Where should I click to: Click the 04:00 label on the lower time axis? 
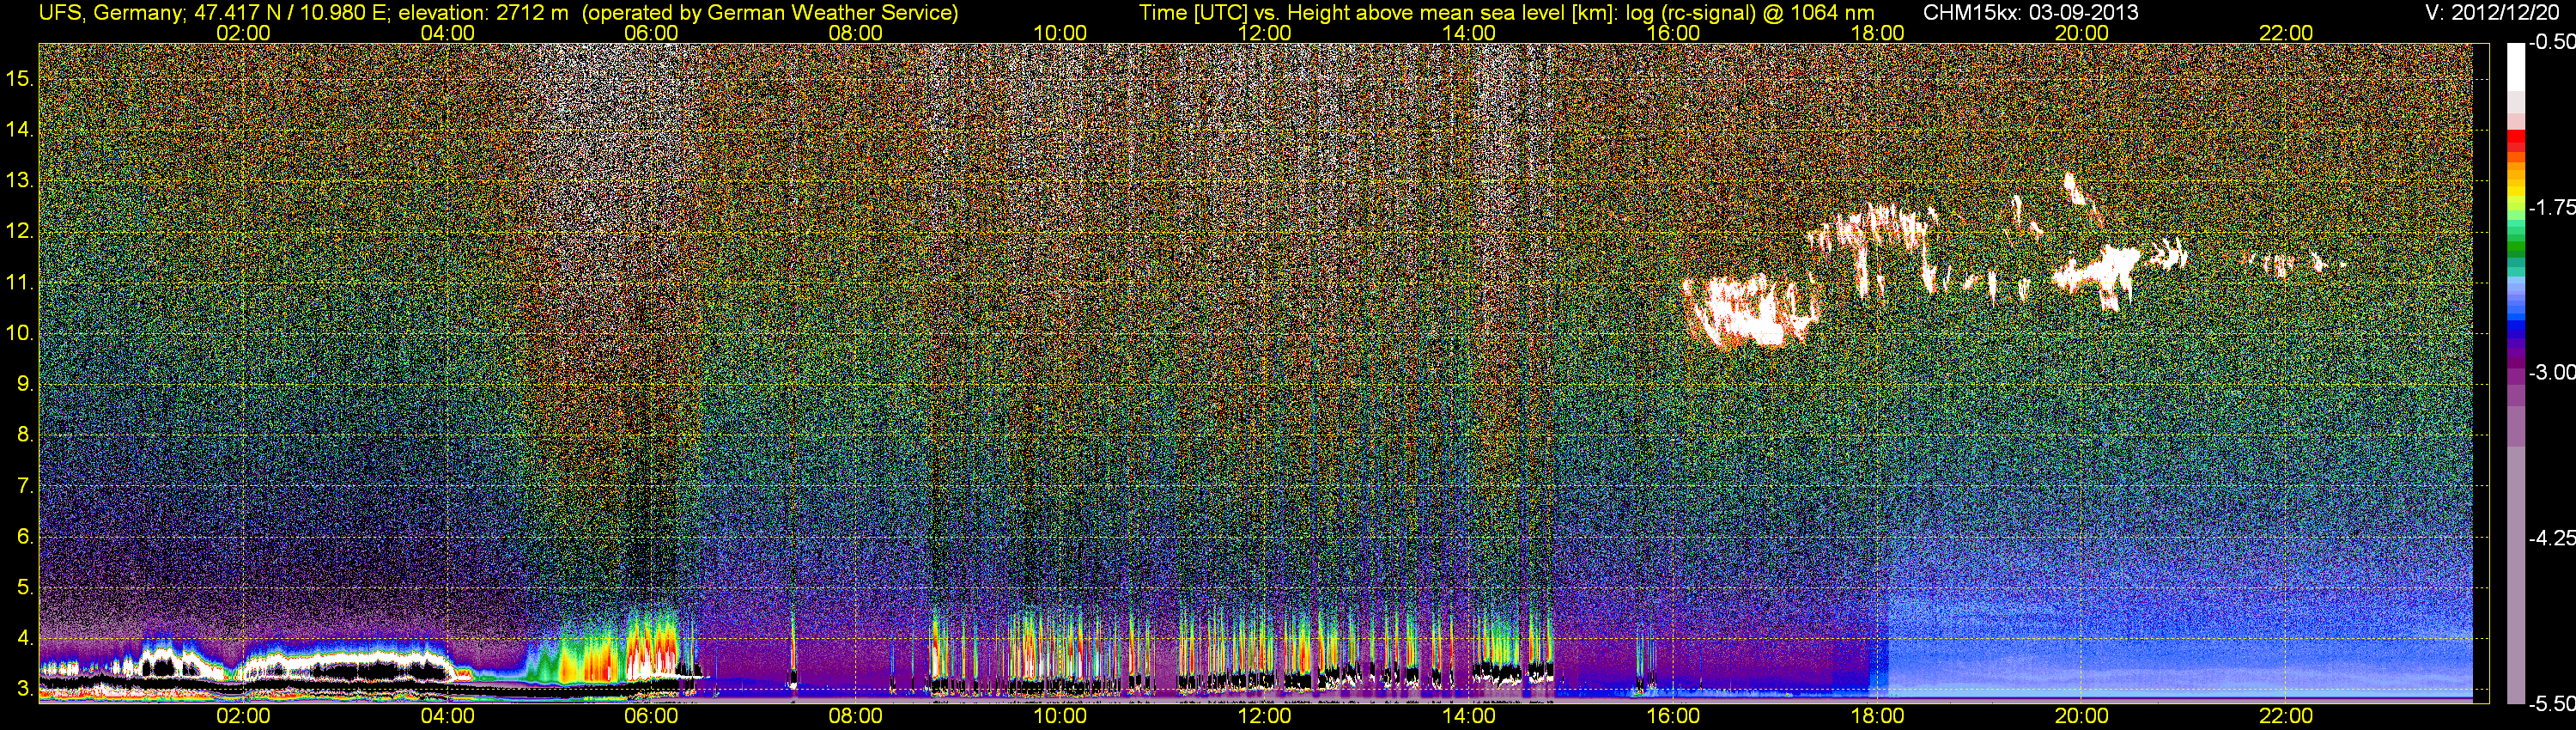click(447, 717)
